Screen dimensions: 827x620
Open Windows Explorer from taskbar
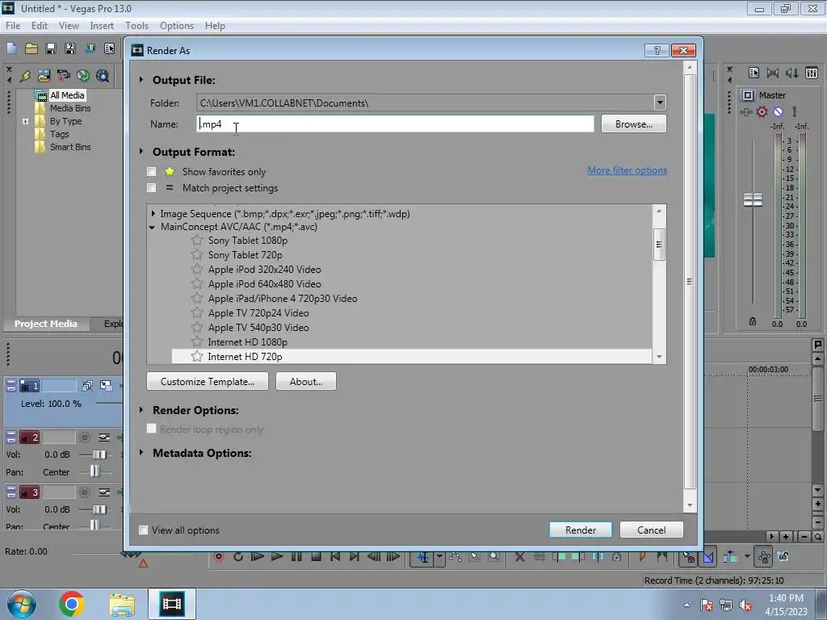(122, 604)
